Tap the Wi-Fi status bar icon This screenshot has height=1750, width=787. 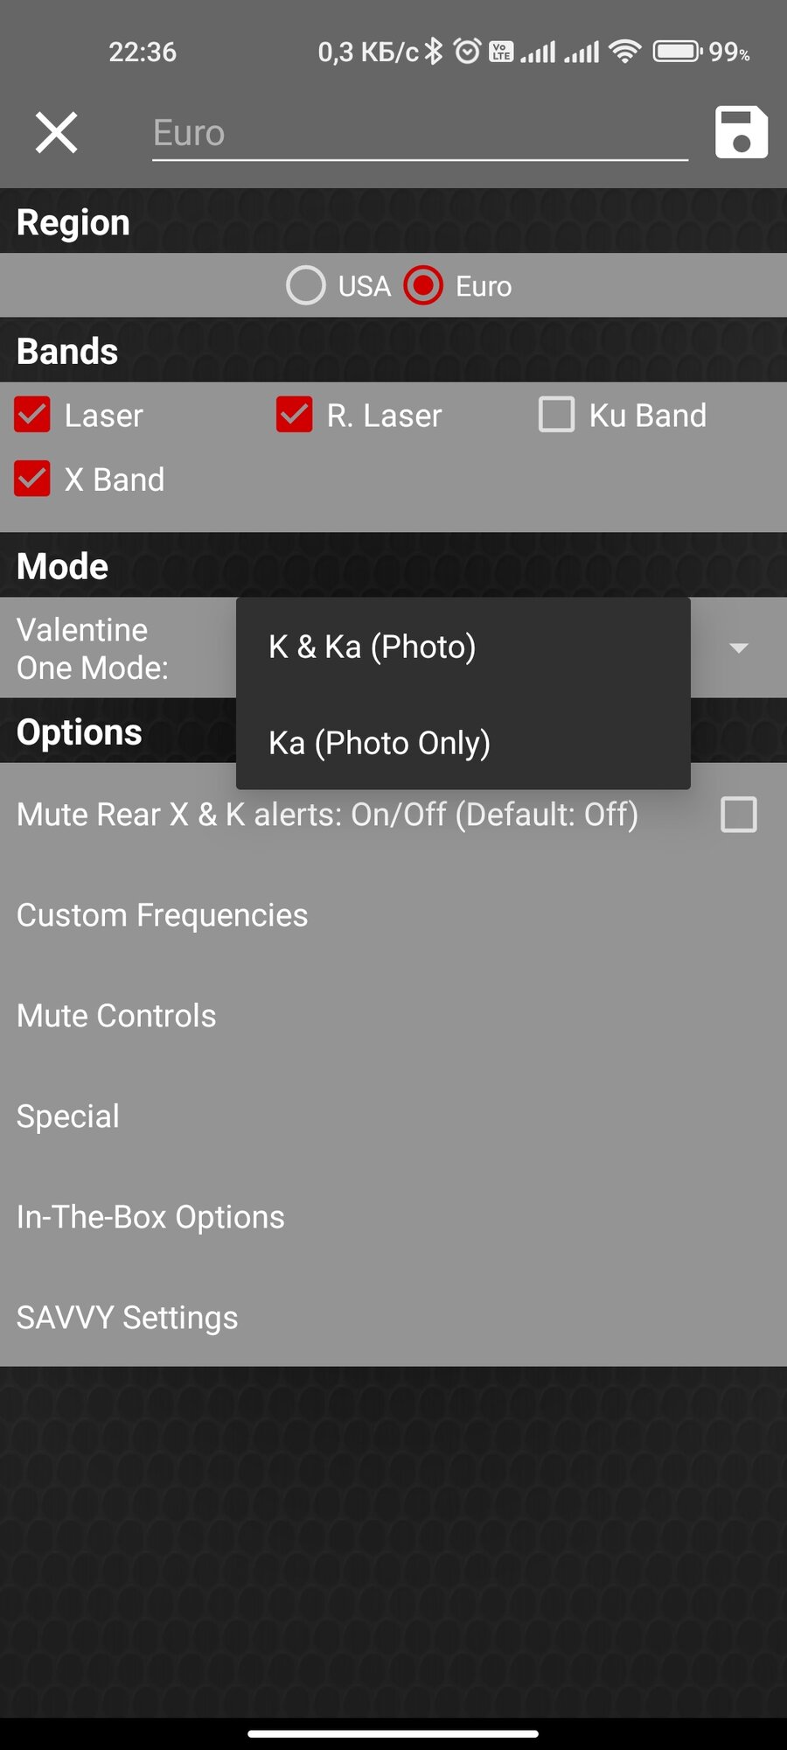(624, 52)
